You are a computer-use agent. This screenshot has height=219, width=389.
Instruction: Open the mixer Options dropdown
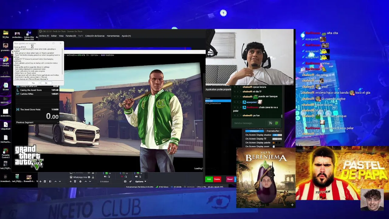tap(140, 182)
